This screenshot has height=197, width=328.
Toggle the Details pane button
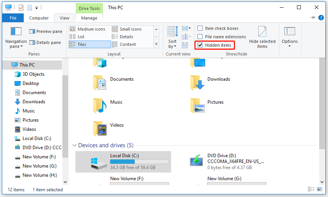(46, 42)
